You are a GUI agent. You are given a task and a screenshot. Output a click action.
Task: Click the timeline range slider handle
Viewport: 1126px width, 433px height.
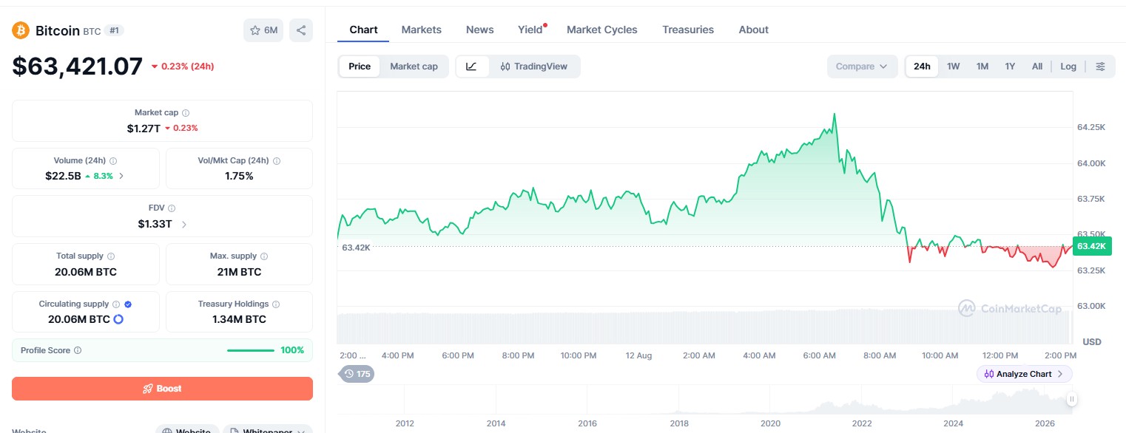coord(1071,400)
